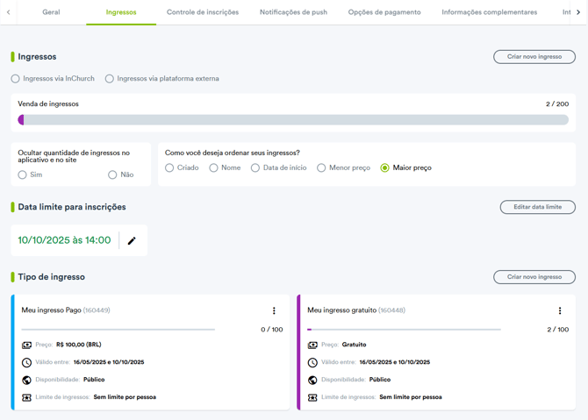The height and width of the screenshot is (420, 588).
Task: Open the Opções de pagamento tab
Action: pos(384,12)
